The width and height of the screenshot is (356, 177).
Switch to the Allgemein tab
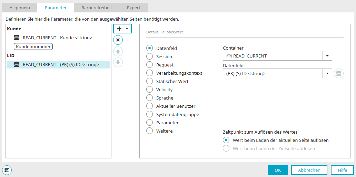pos(20,8)
